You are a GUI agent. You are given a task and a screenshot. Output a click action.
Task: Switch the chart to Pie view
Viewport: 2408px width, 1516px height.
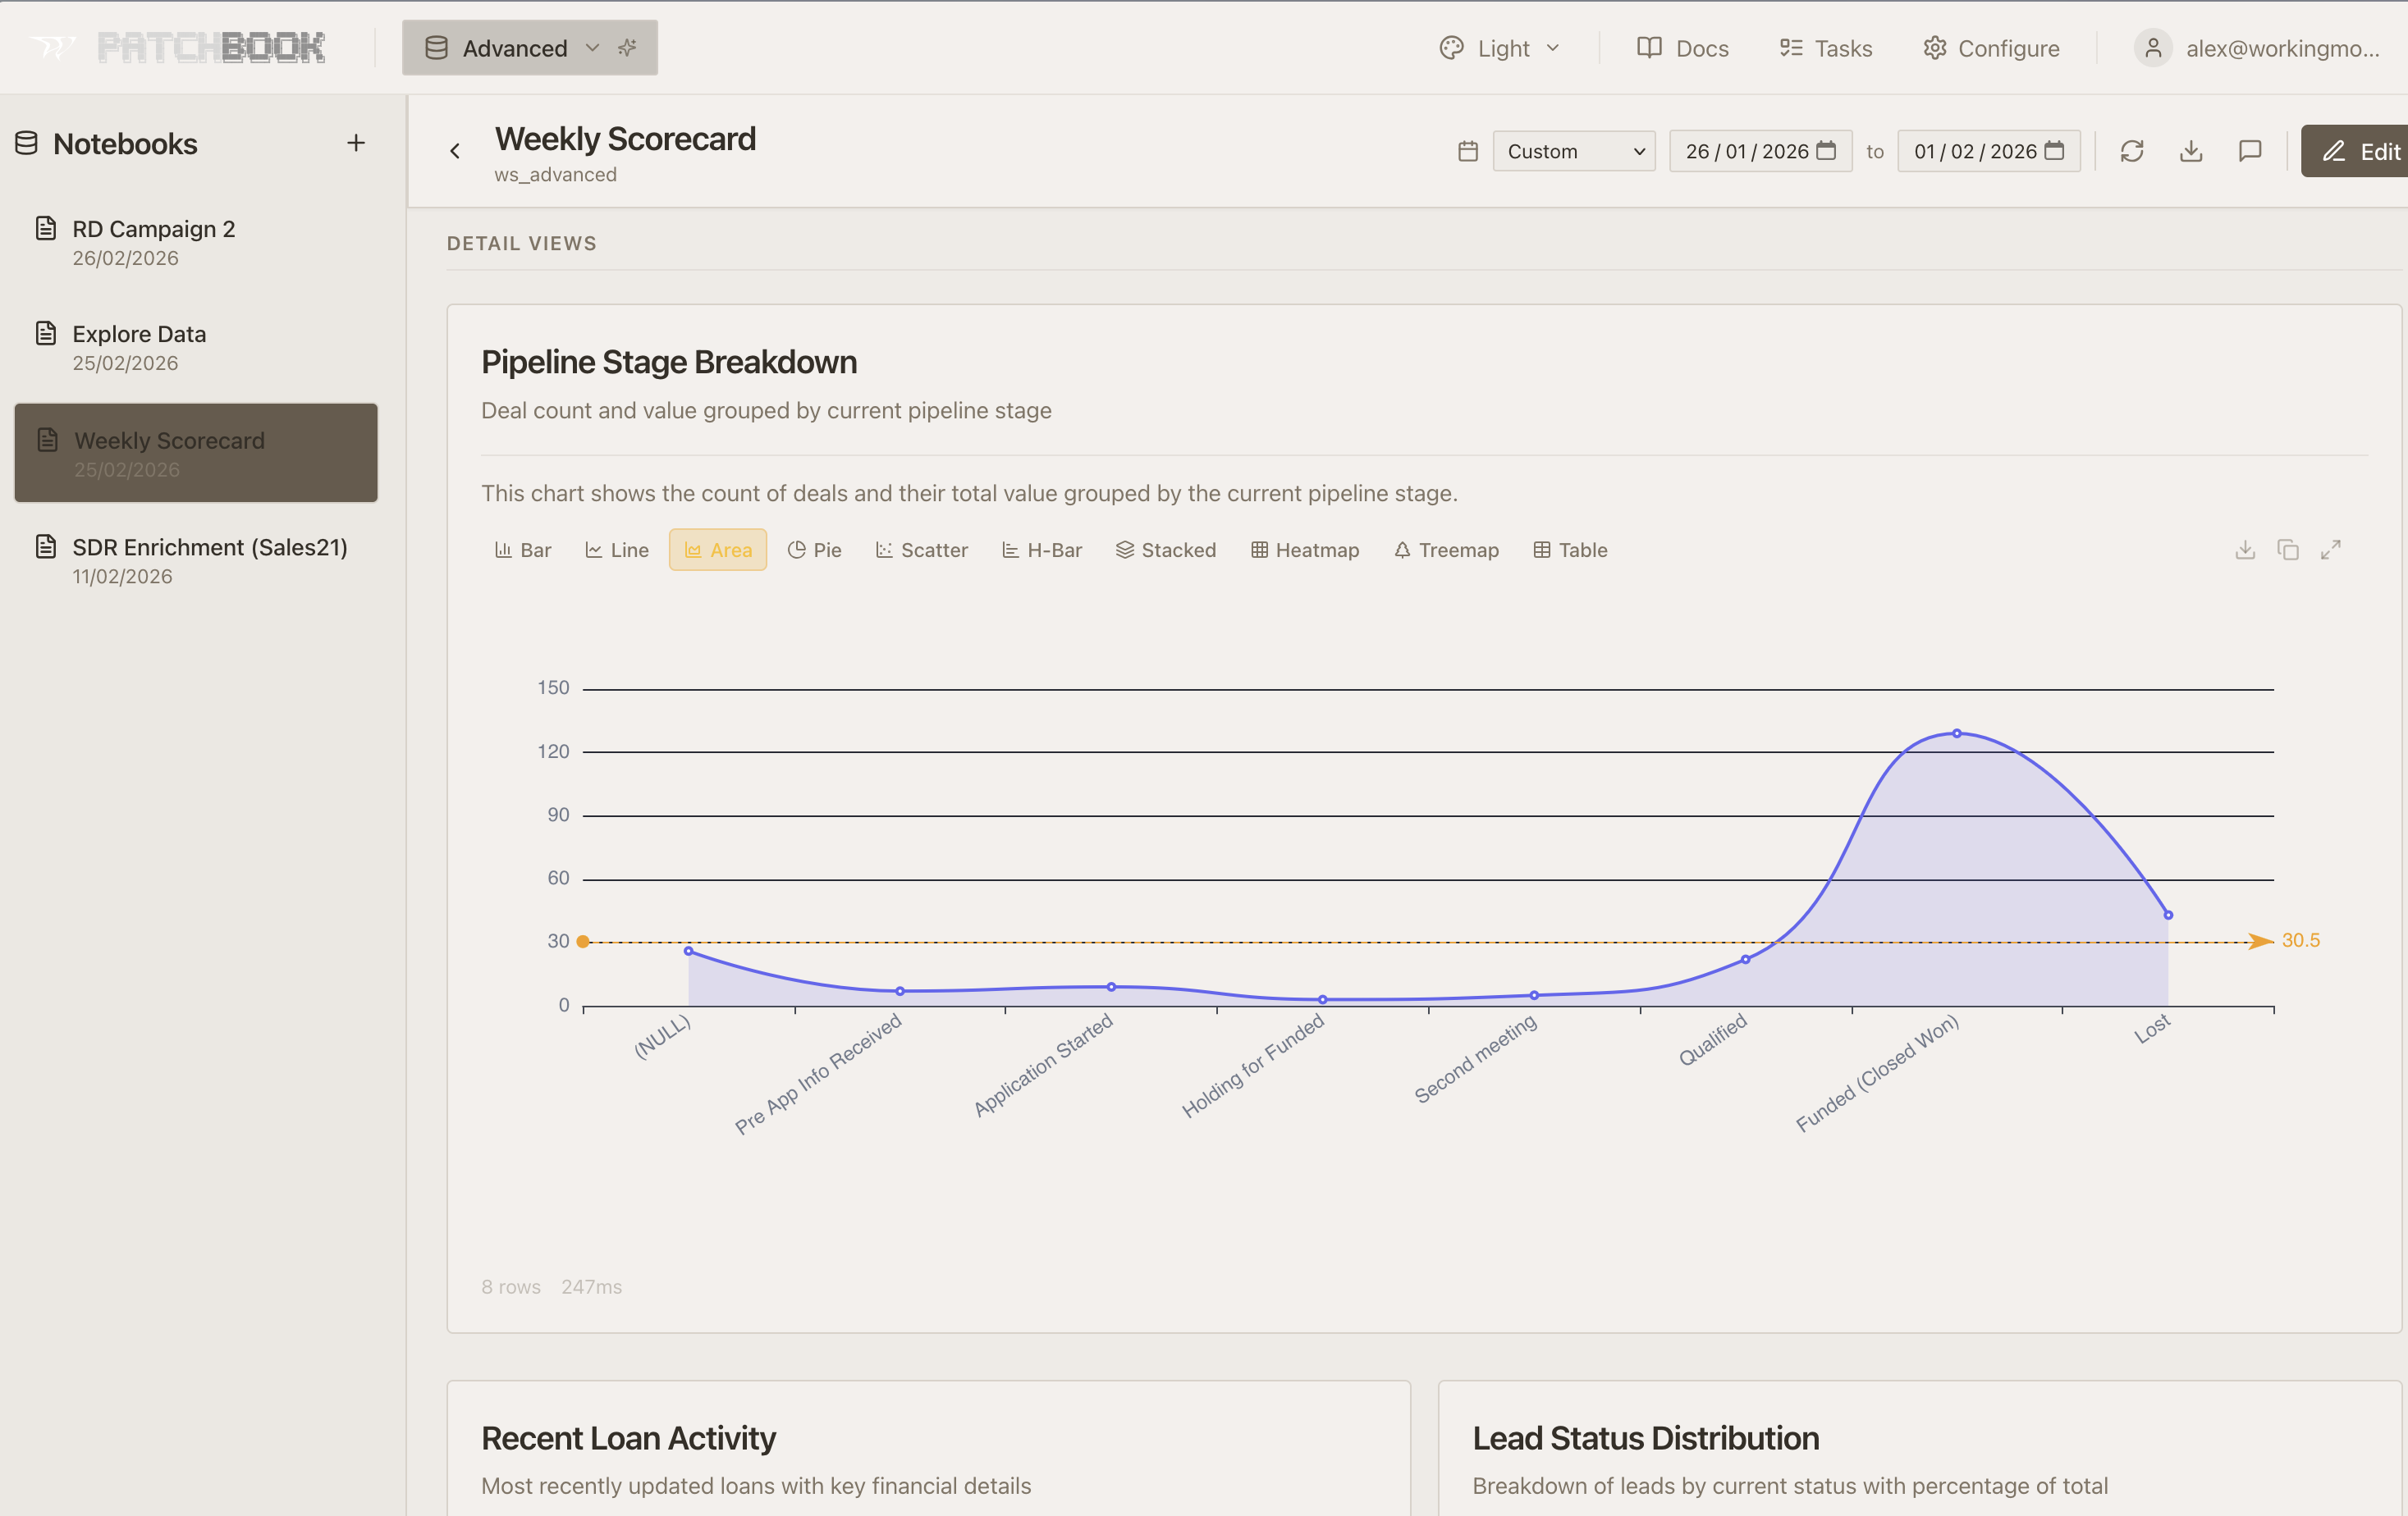click(814, 549)
